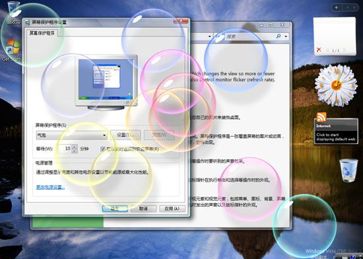Select the 屏幕保护程序 tab

(x=42, y=33)
